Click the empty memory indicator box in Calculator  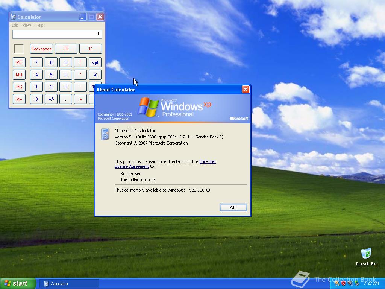pyautogui.click(x=19, y=49)
